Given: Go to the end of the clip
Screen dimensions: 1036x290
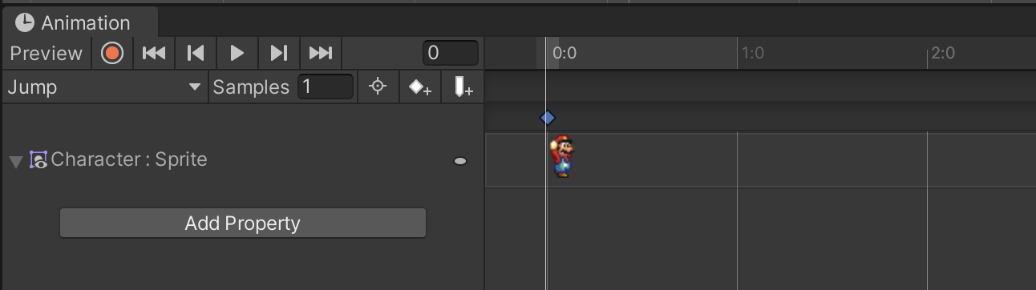Looking at the screenshot, I should point(321,54).
